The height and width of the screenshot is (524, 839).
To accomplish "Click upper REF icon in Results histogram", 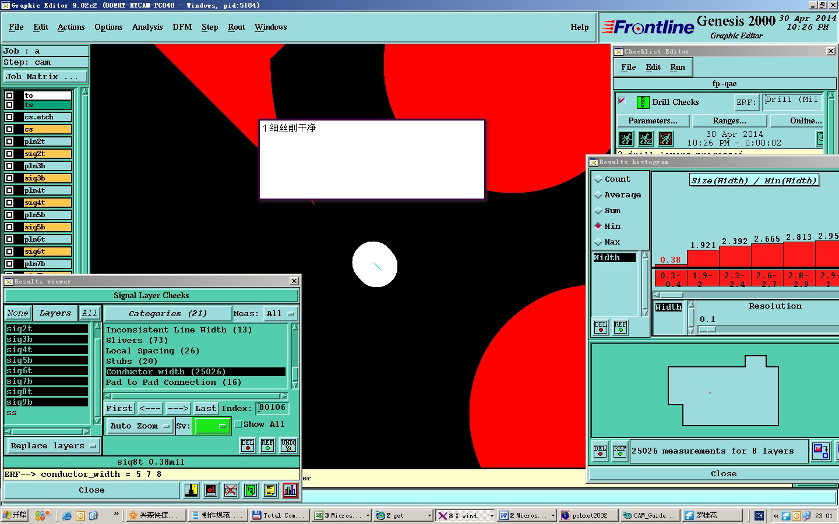I will [621, 327].
